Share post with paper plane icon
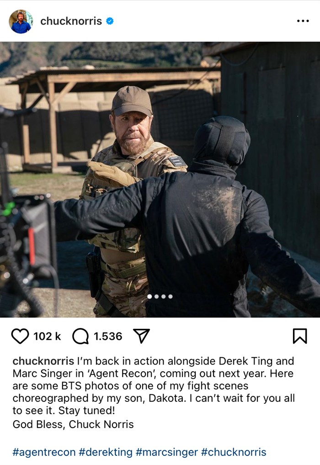This screenshot has height=465, width=320. tap(141, 336)
